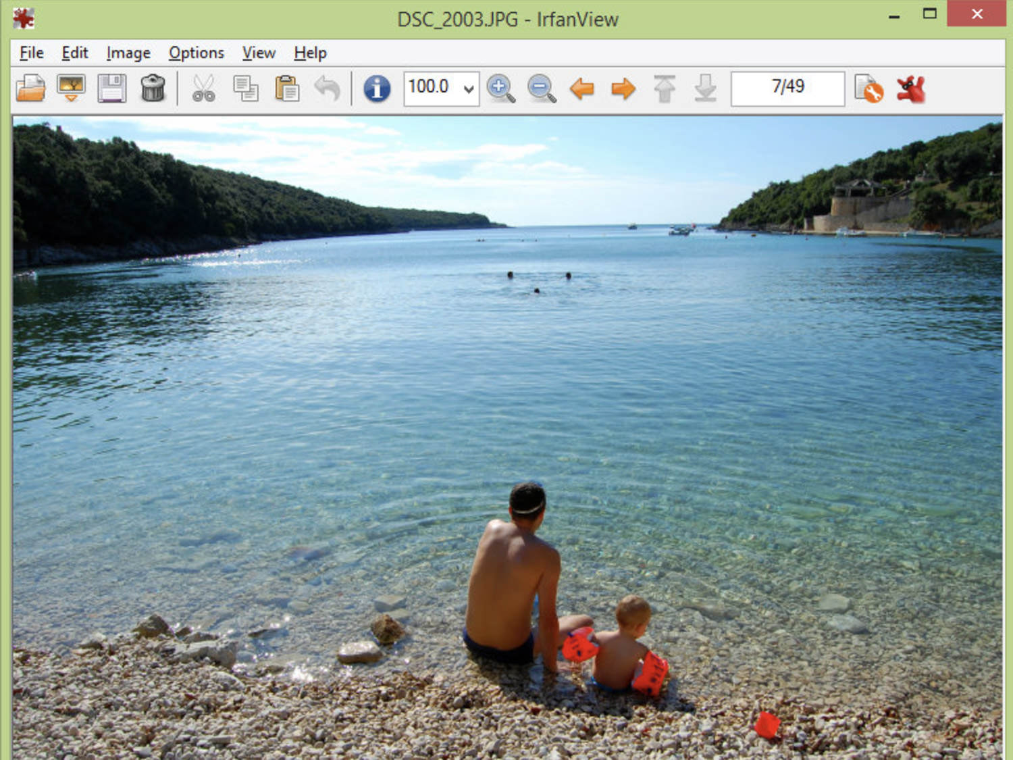1013x760 pixels.
Task: Maximize the IrfanView window
Action: pos(930,14)
